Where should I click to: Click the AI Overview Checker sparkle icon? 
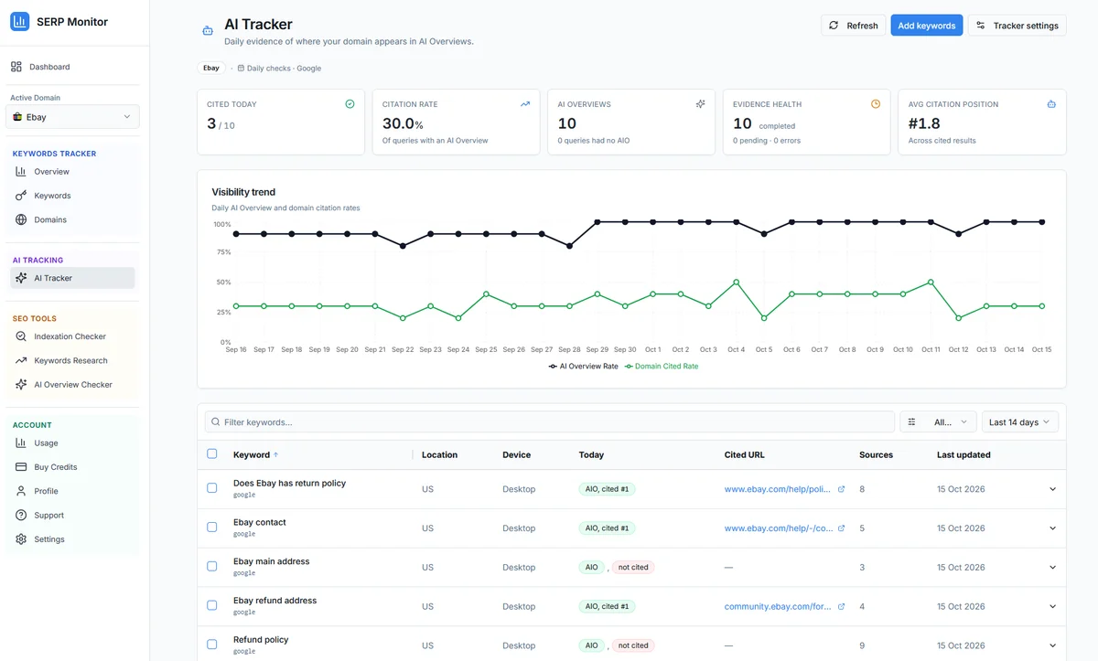pyautogui.click(x=21, y=385)
